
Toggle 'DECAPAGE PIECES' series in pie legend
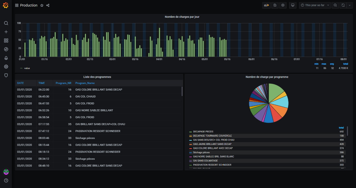[x=203, y=132]
